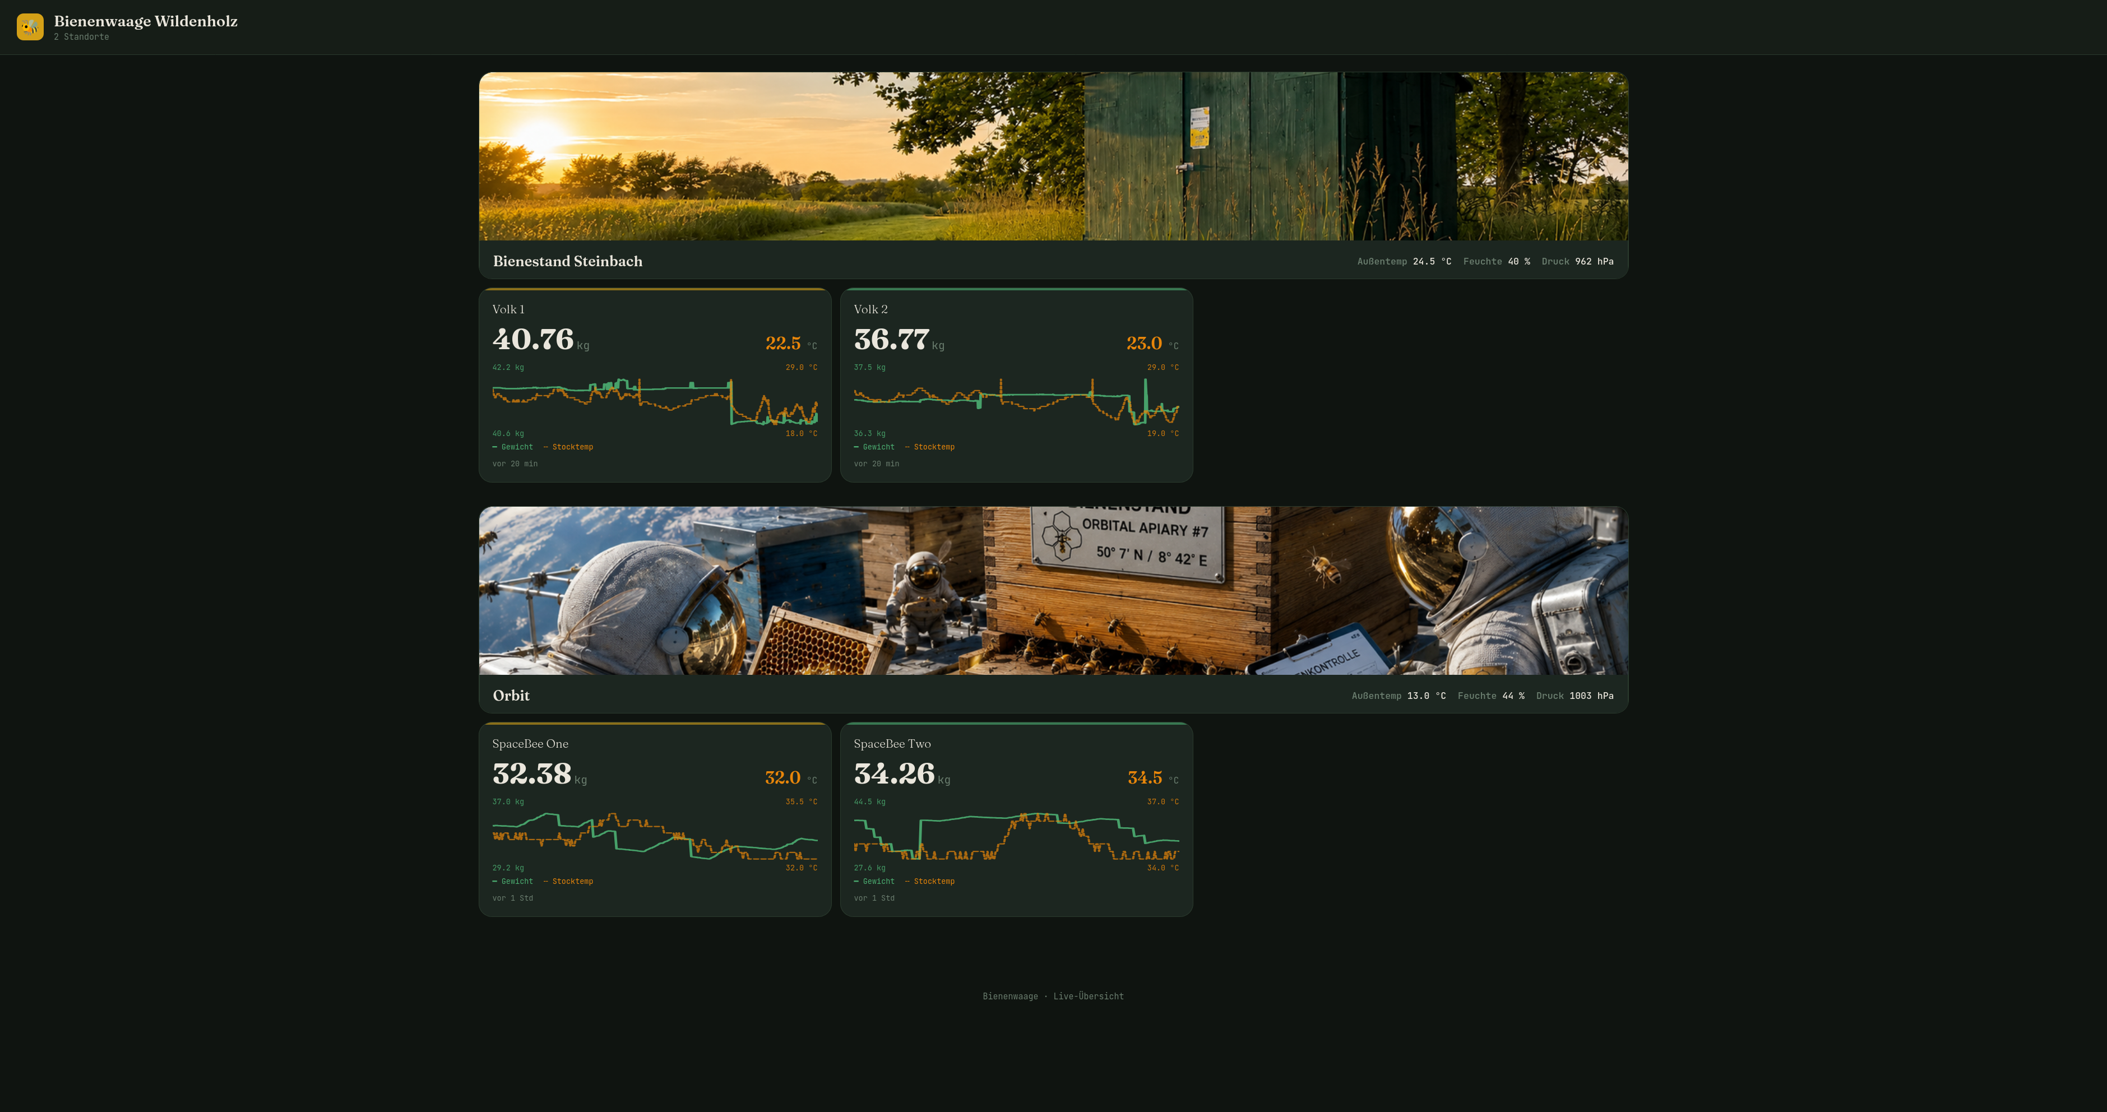Select SpaceBee Two chart top temp 37.0 °C
Image resolution: width=2107 pixels, height=1112 pixels.
(1163, 802)
